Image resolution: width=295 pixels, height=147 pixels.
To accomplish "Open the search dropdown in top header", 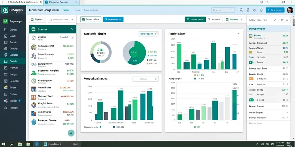I will 223,10.
